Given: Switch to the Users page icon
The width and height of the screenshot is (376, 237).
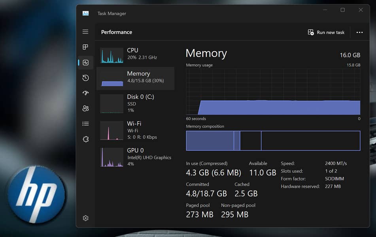Looking at the screenshot, I should pyautogui.click(x=85, y=108).
